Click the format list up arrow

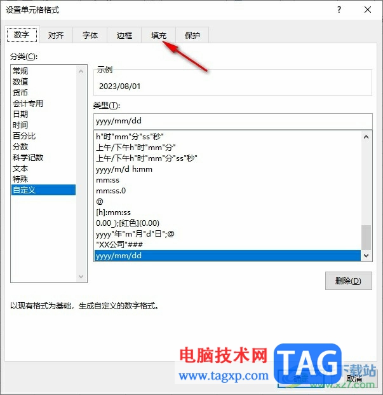point(366,137)
